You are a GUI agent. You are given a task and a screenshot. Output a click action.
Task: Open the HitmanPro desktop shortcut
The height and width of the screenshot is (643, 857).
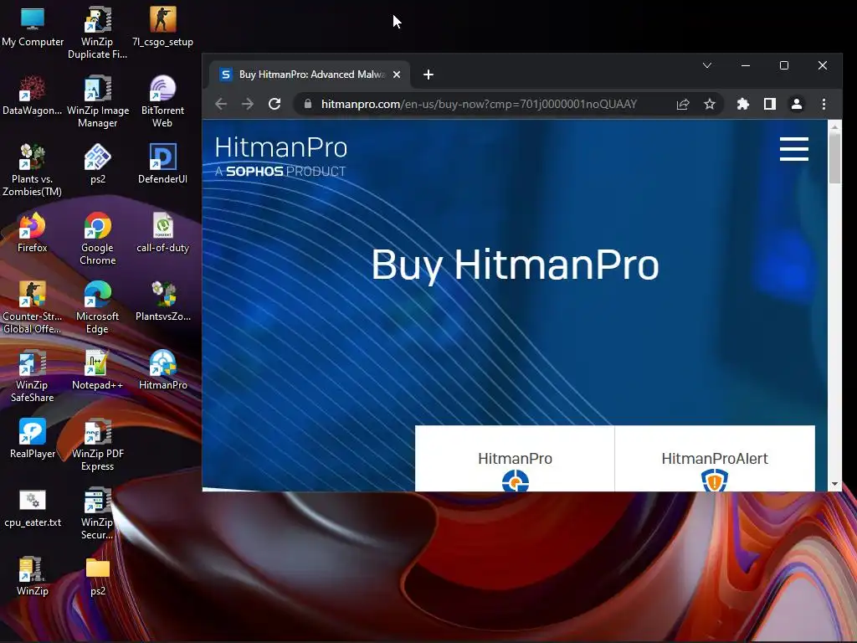(x=162, y=369)
